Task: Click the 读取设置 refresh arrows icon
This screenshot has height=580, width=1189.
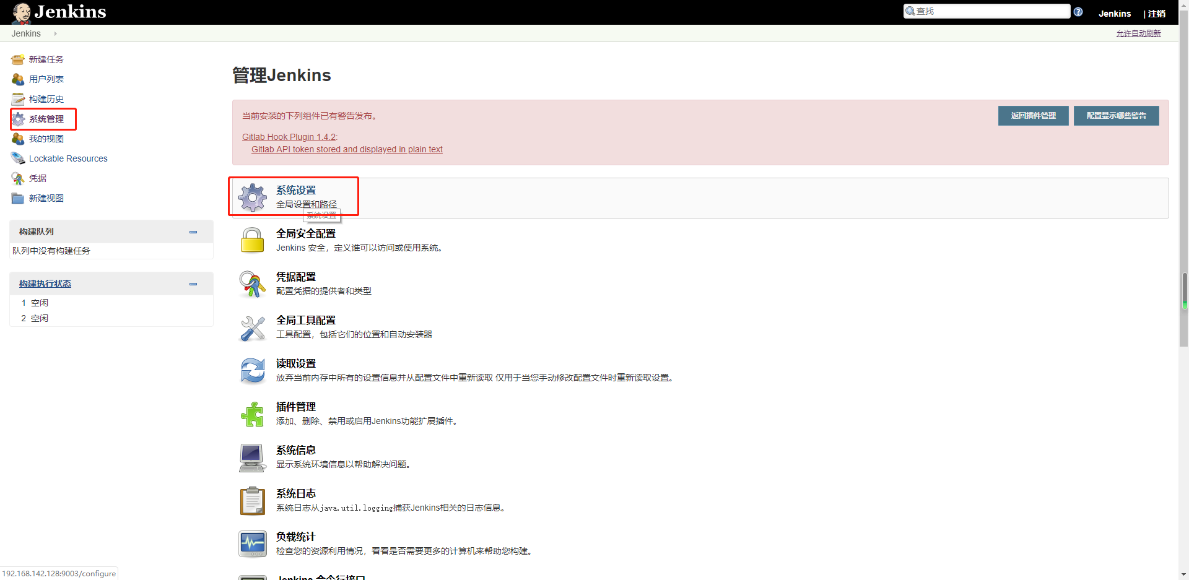Action: tap(253, 371)
